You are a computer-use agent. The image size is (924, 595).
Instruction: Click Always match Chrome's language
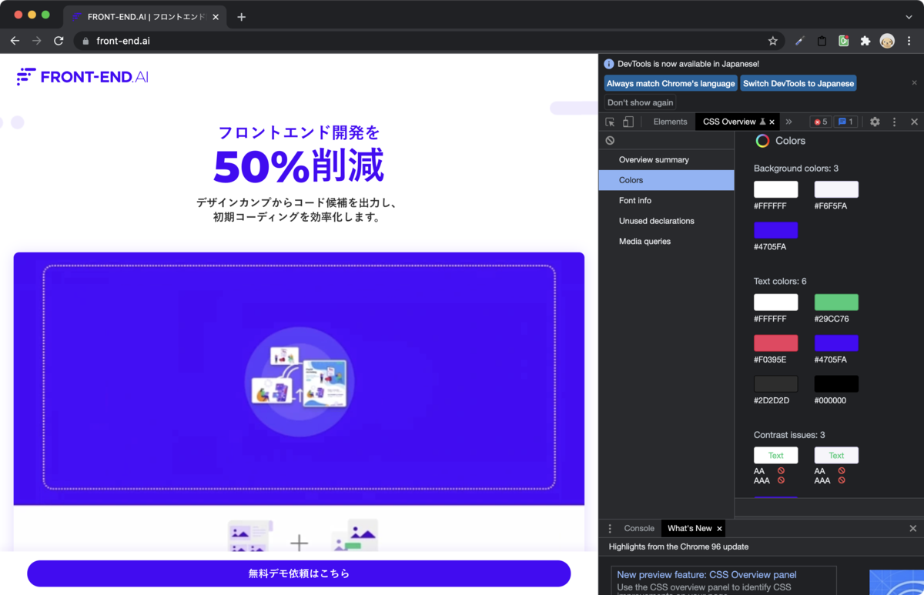coord(671,83)
